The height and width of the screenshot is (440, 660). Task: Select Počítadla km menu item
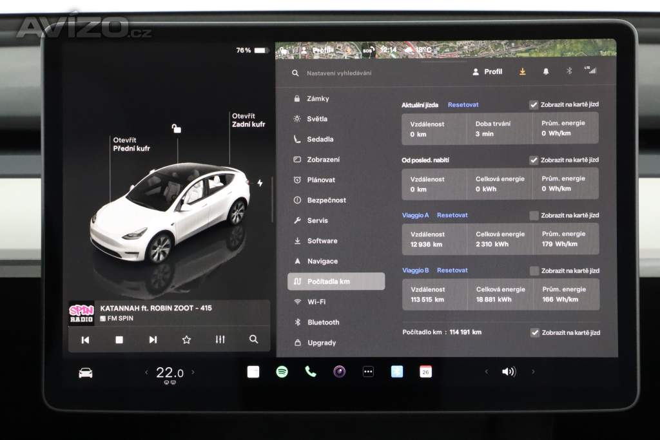(336, 282)
